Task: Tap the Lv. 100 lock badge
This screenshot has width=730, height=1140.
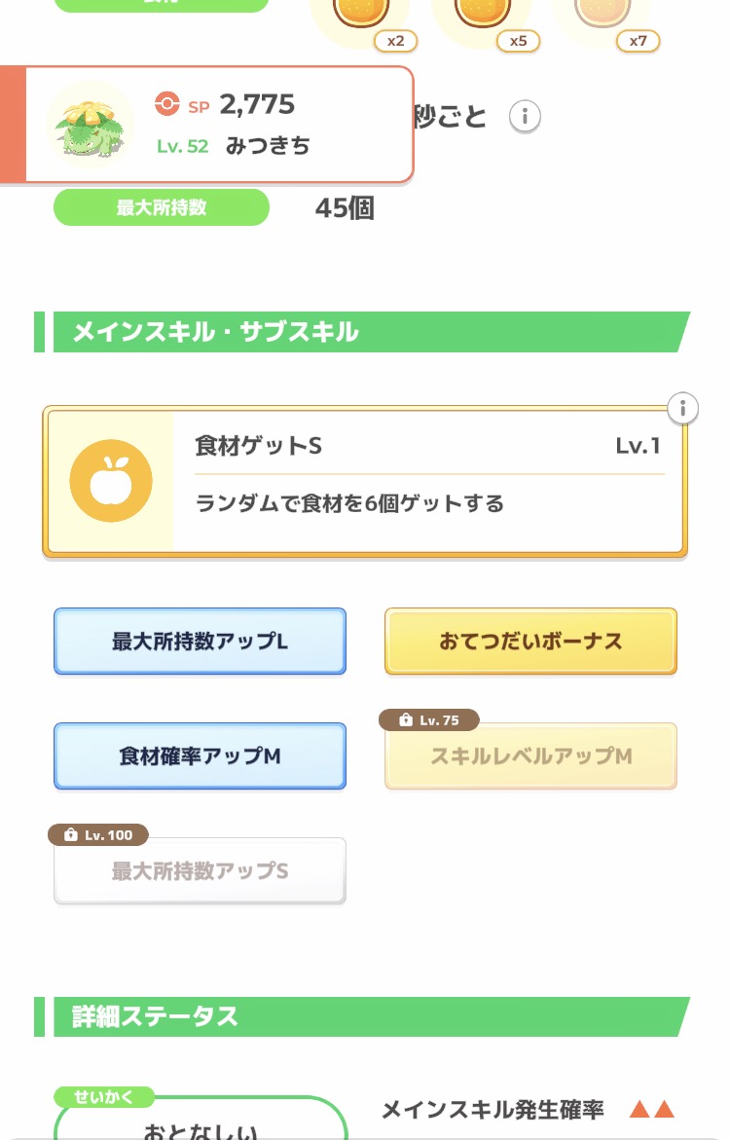Action: (x=97, y=835)
